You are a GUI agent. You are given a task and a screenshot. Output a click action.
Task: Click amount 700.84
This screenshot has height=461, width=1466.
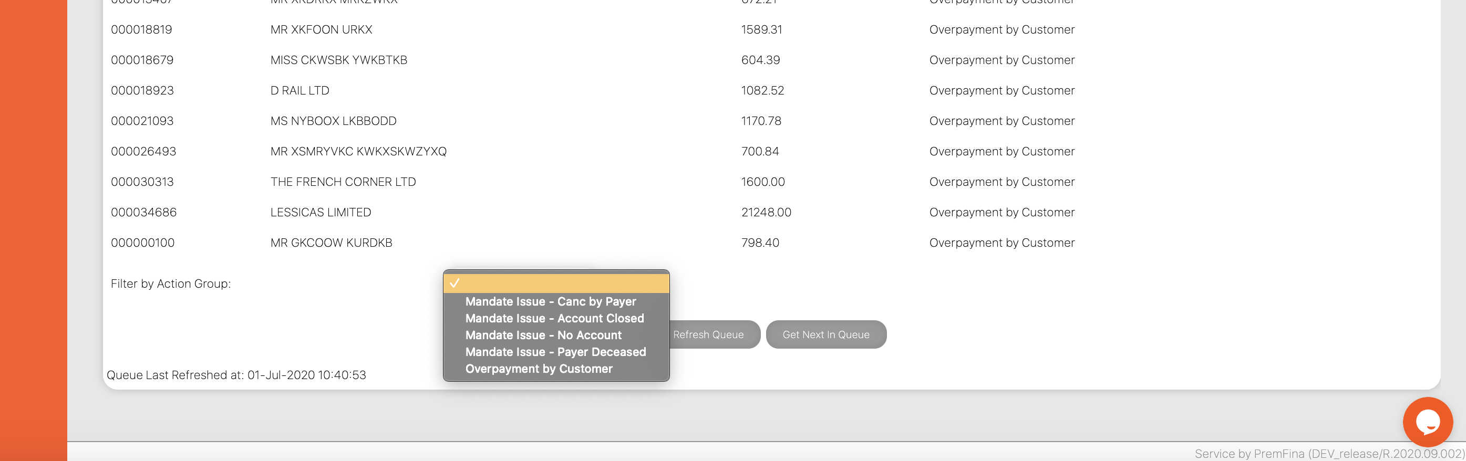(x=760, y=151)
